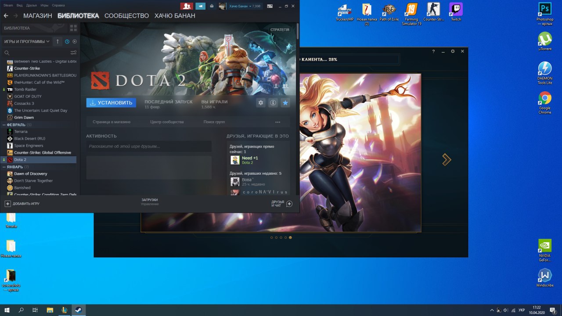Screen dimensions: 562x316
Task: Switch Steam to Big Picture mode
Action: [270, 6]
